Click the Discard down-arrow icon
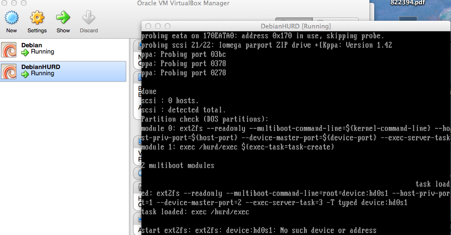 pyautogui.click(x=88, y=17)
